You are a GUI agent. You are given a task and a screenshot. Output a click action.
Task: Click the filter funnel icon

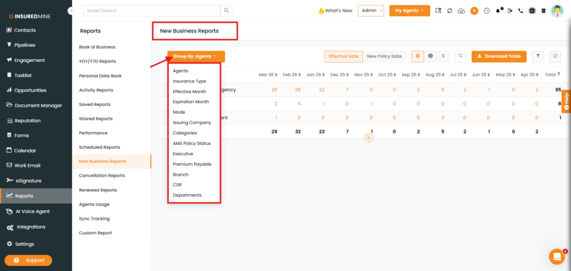538,56
